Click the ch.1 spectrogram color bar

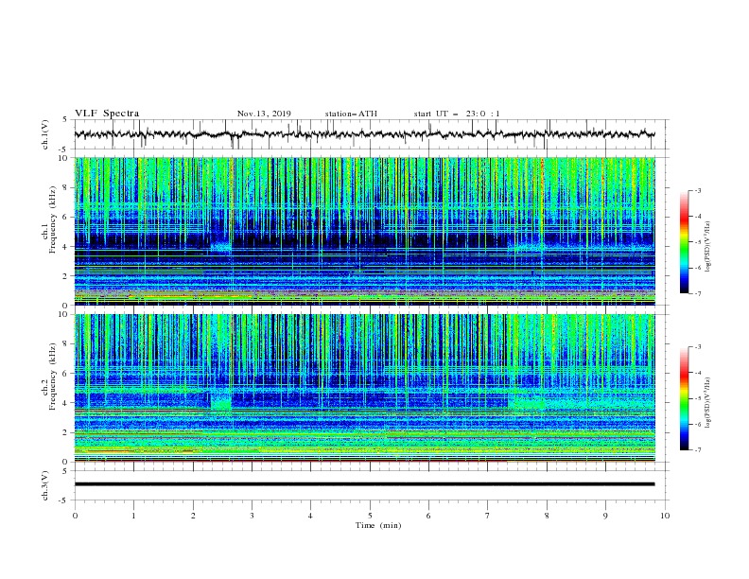tap(684, 242)
